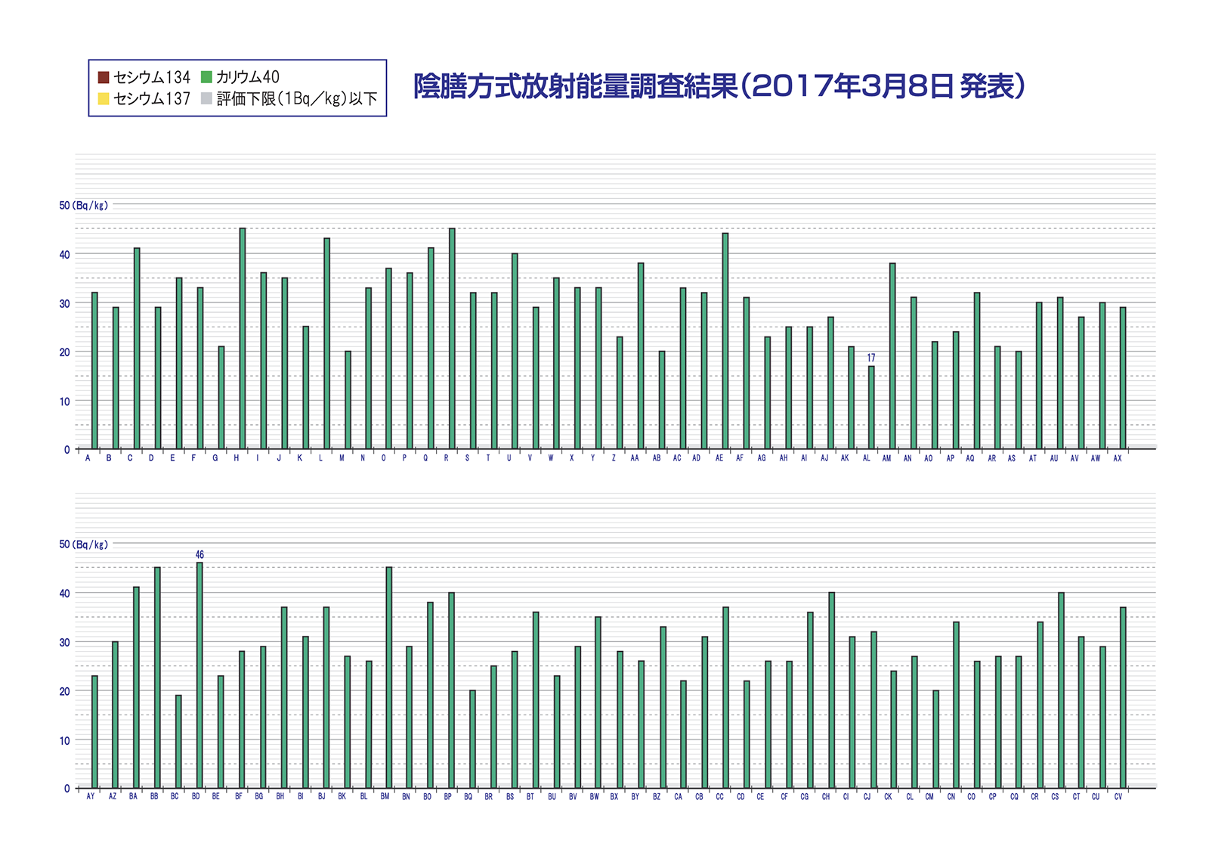Click the green bar for sample CS
Image resolution: width=1209 pixels, height=862 pixels.
pos(1061,690)
